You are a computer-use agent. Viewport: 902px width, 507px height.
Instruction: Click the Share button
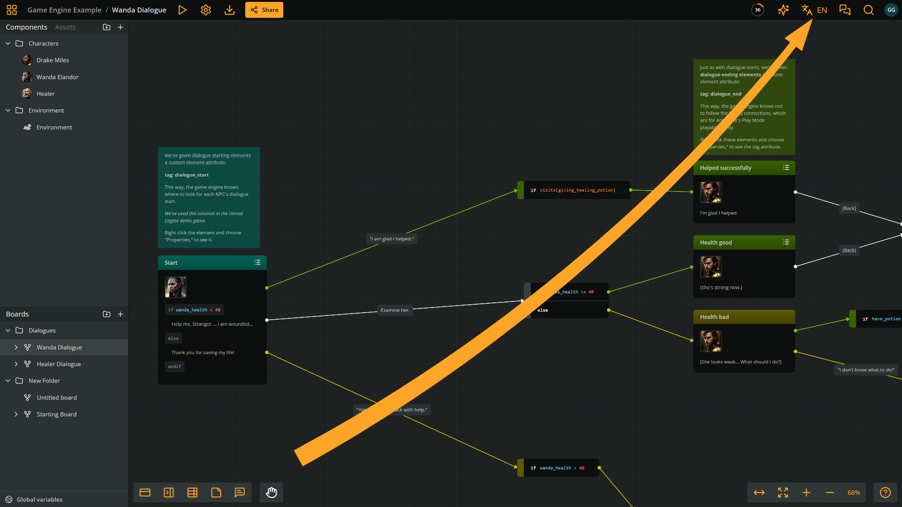264,10
